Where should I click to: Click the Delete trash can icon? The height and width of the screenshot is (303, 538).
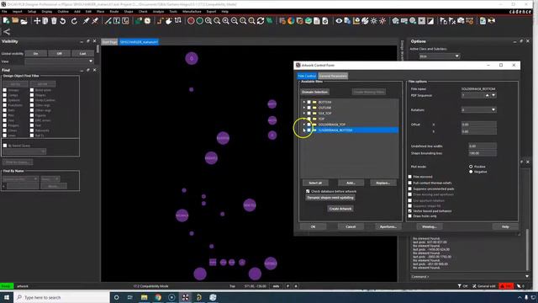(54, 21)
